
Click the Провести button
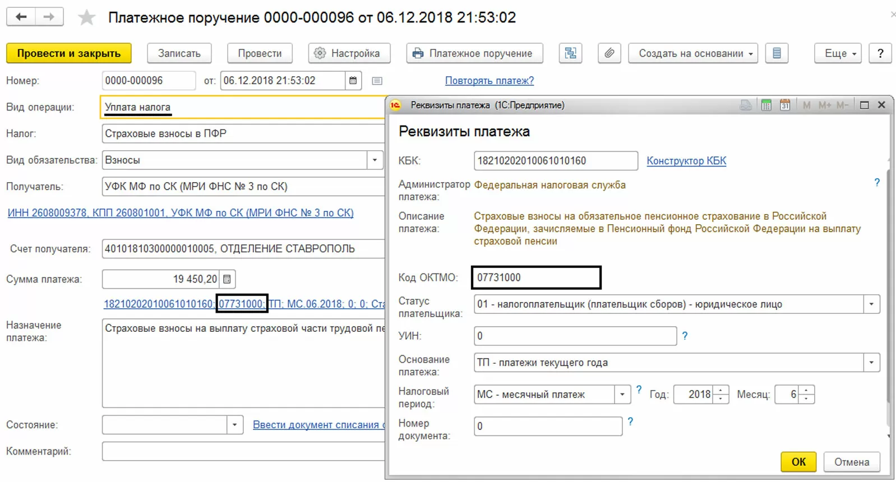[x=260, y=53]
